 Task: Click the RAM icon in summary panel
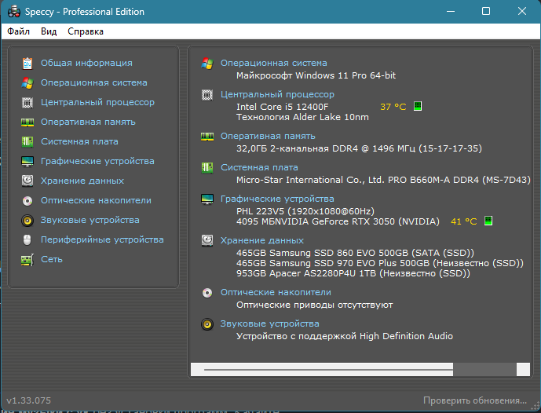tap(207, 137)
